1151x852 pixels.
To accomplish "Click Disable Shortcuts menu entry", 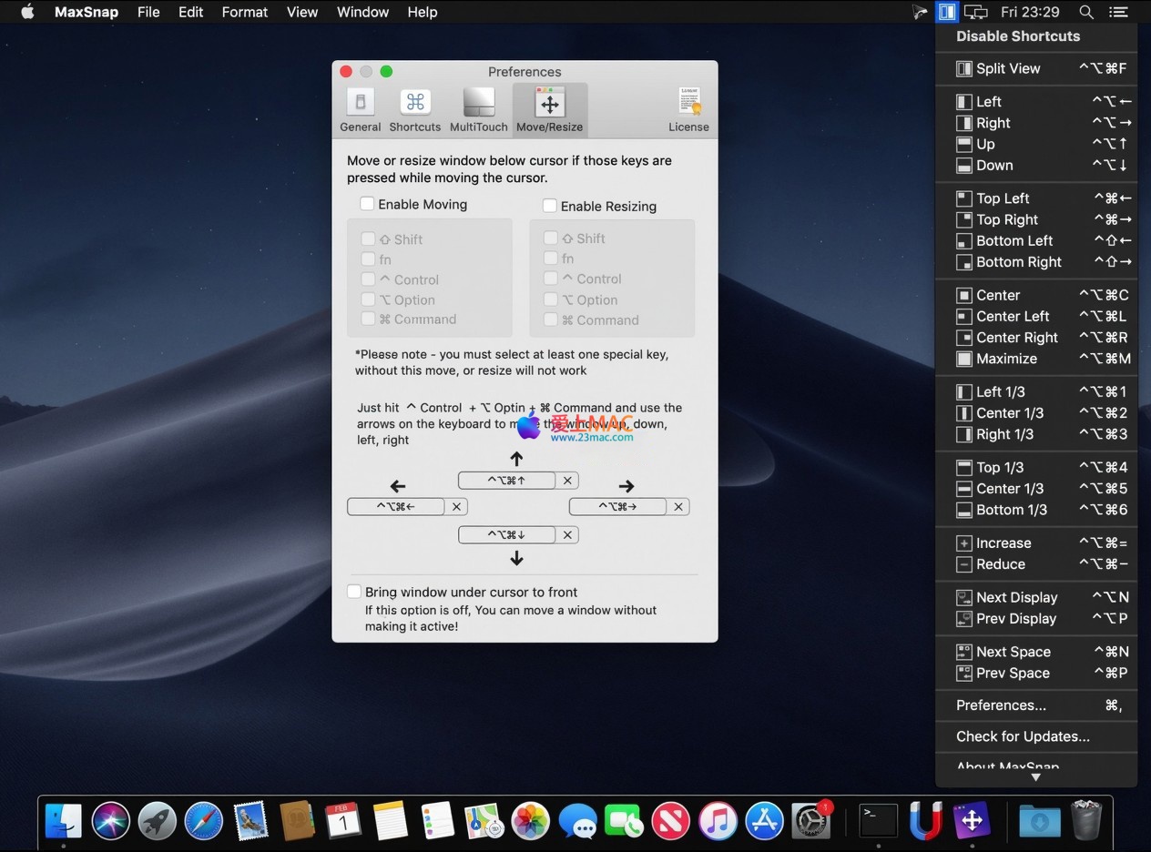I will (1017, 36).
